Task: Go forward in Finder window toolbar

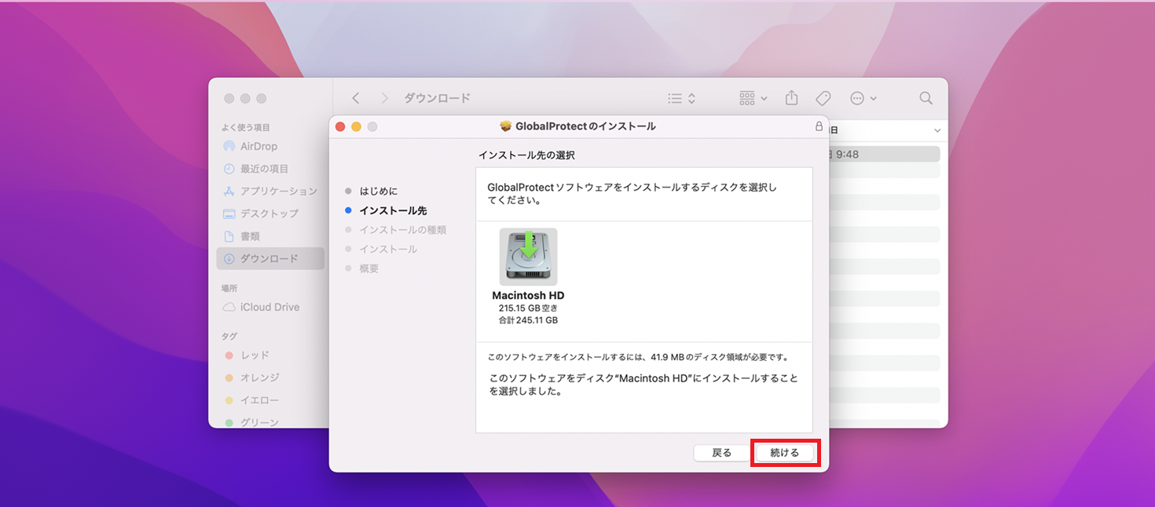Action: tap(384, 98)
